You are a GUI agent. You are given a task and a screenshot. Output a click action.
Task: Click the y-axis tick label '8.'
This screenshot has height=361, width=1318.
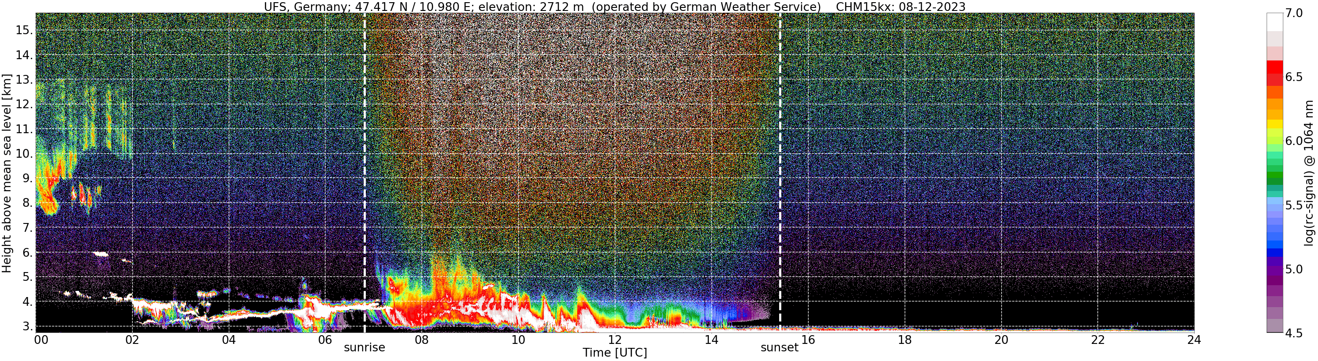point(28,203)
